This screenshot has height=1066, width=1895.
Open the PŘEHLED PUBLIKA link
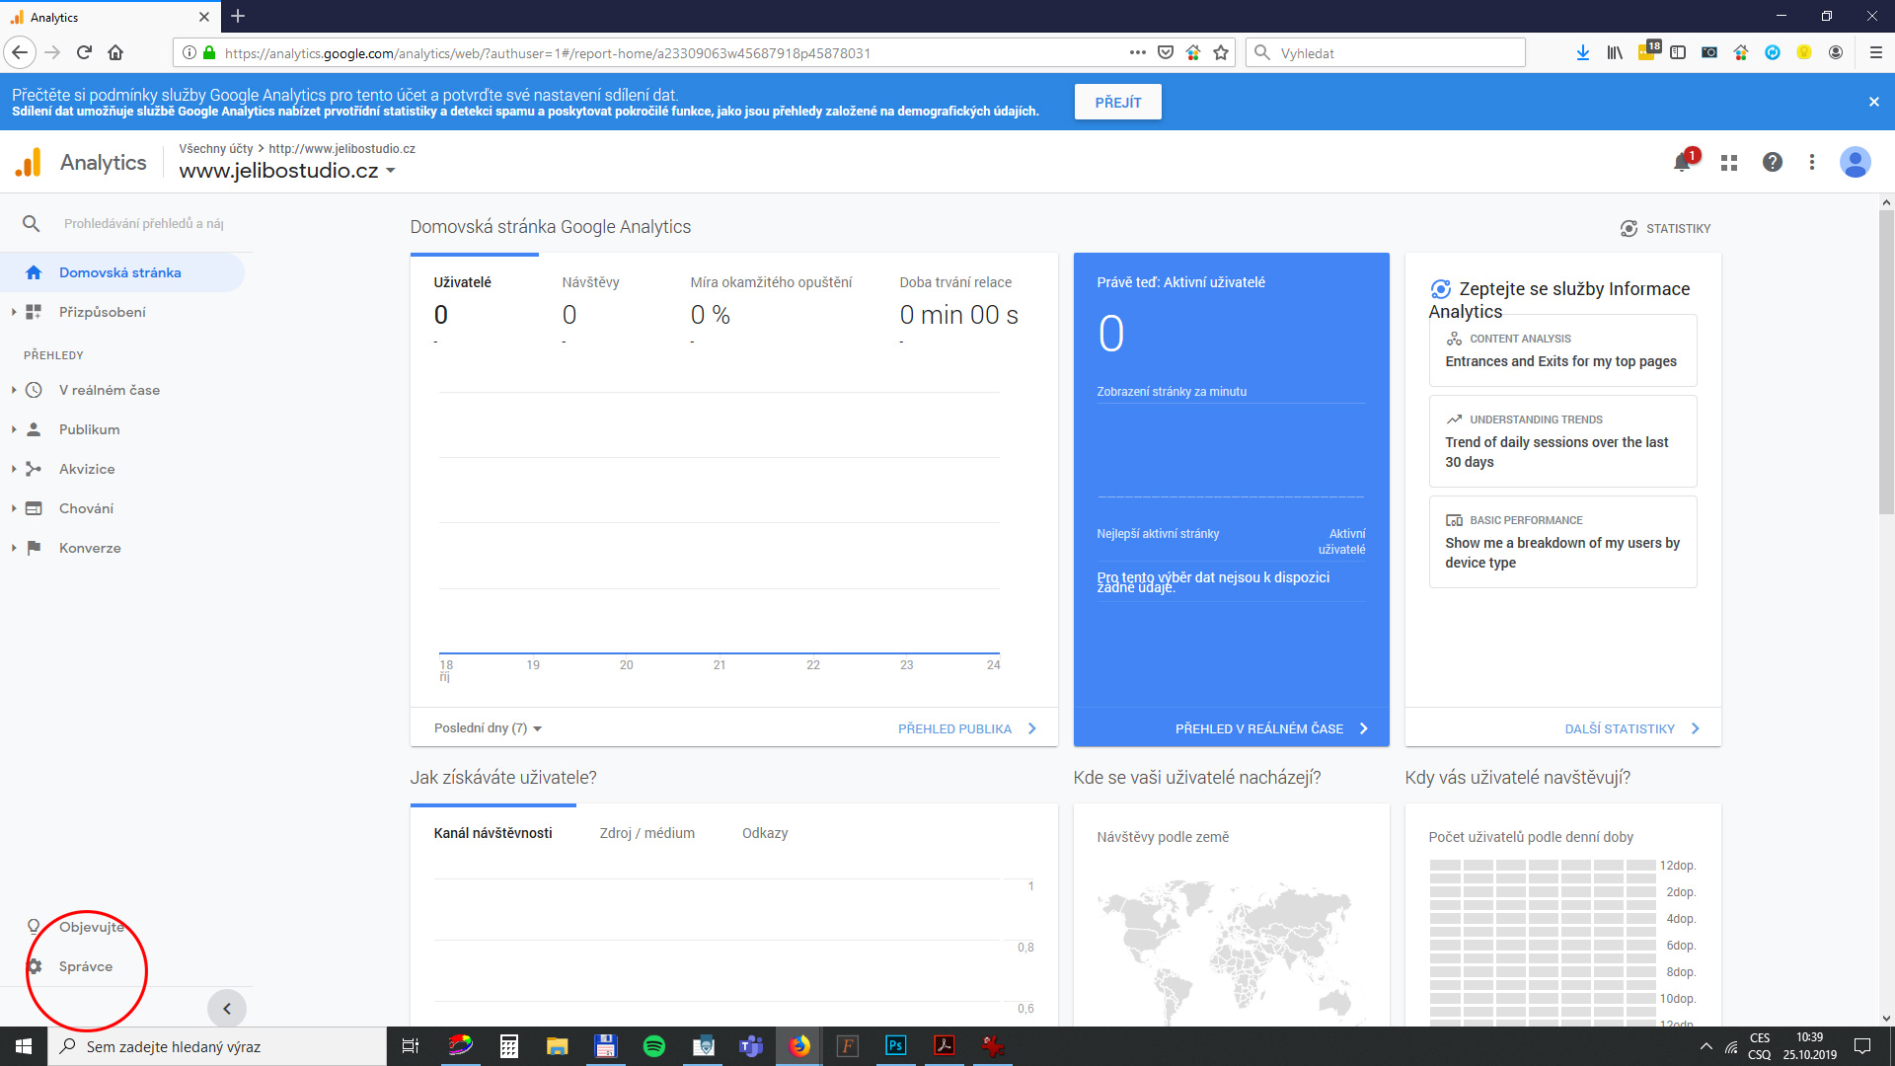(x=967, y=728)
